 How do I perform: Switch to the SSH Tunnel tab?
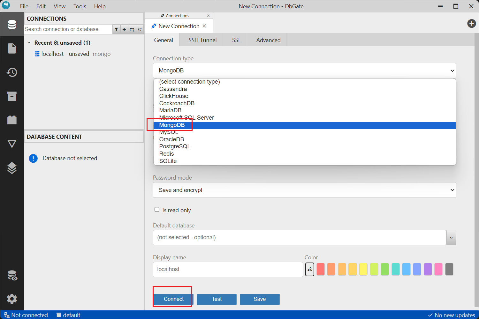click(202, 40)
